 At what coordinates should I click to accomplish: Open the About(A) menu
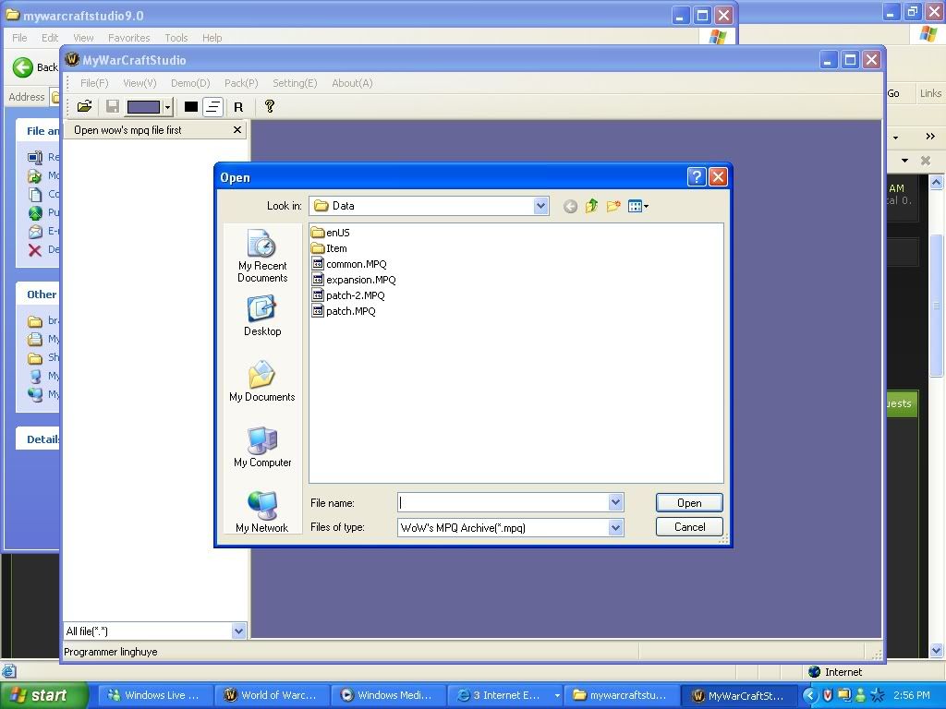pyautogui.click(x=352, y=83)
